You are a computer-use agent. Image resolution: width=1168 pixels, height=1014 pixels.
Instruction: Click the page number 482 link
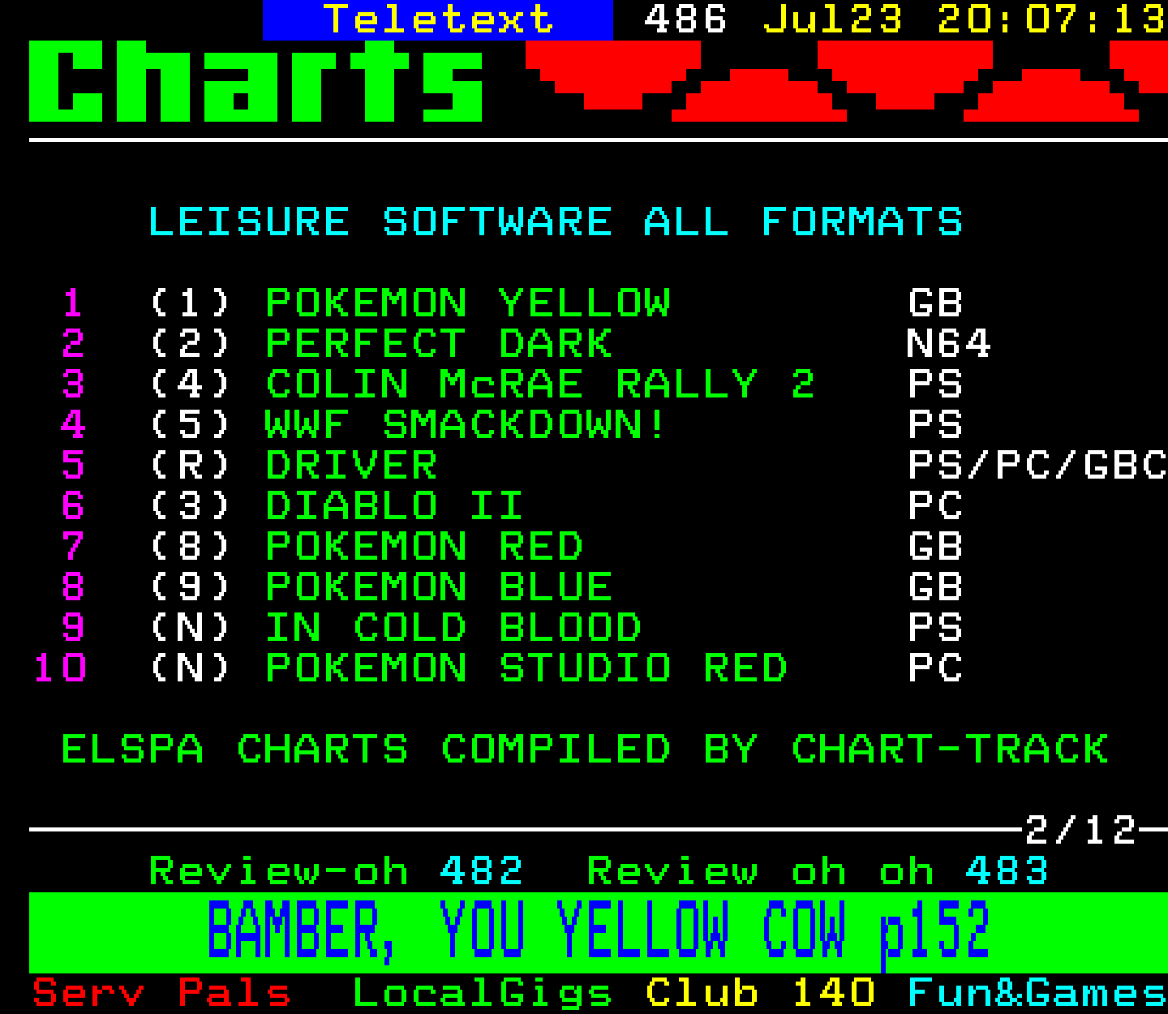point(482,871)
